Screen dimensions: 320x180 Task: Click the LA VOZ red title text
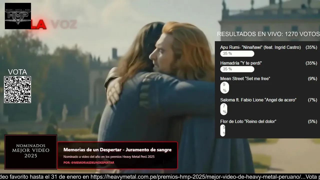pos(53,24)
